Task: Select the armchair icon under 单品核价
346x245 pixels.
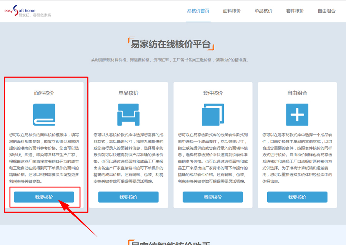Action: tap(128, 114)
